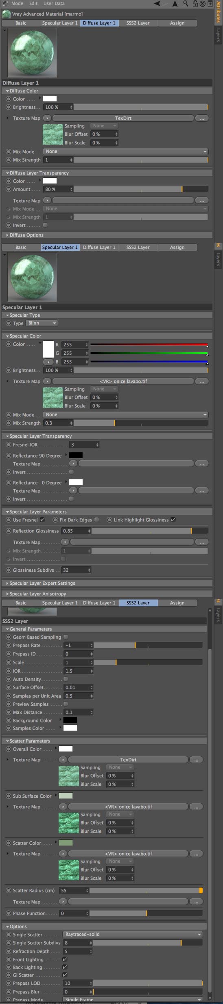223x1004 pixels.
Task: Click the Fresnel IOR value field
Action: tap(84, 445)
